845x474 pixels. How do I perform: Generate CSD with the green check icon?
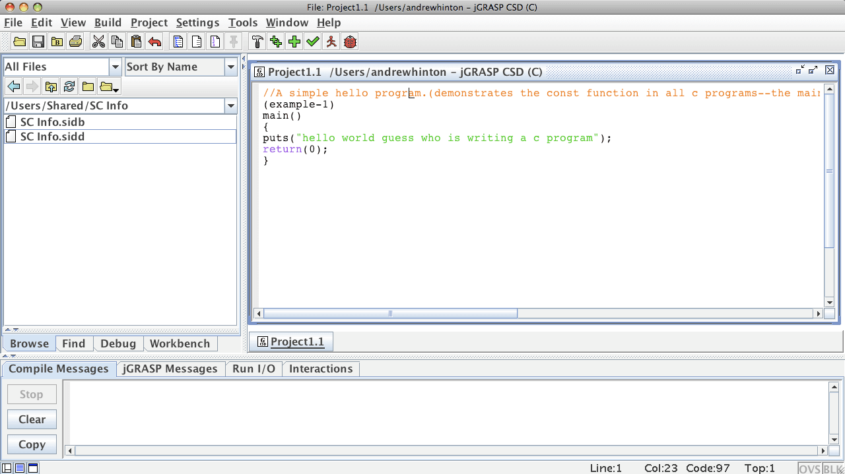312,41
